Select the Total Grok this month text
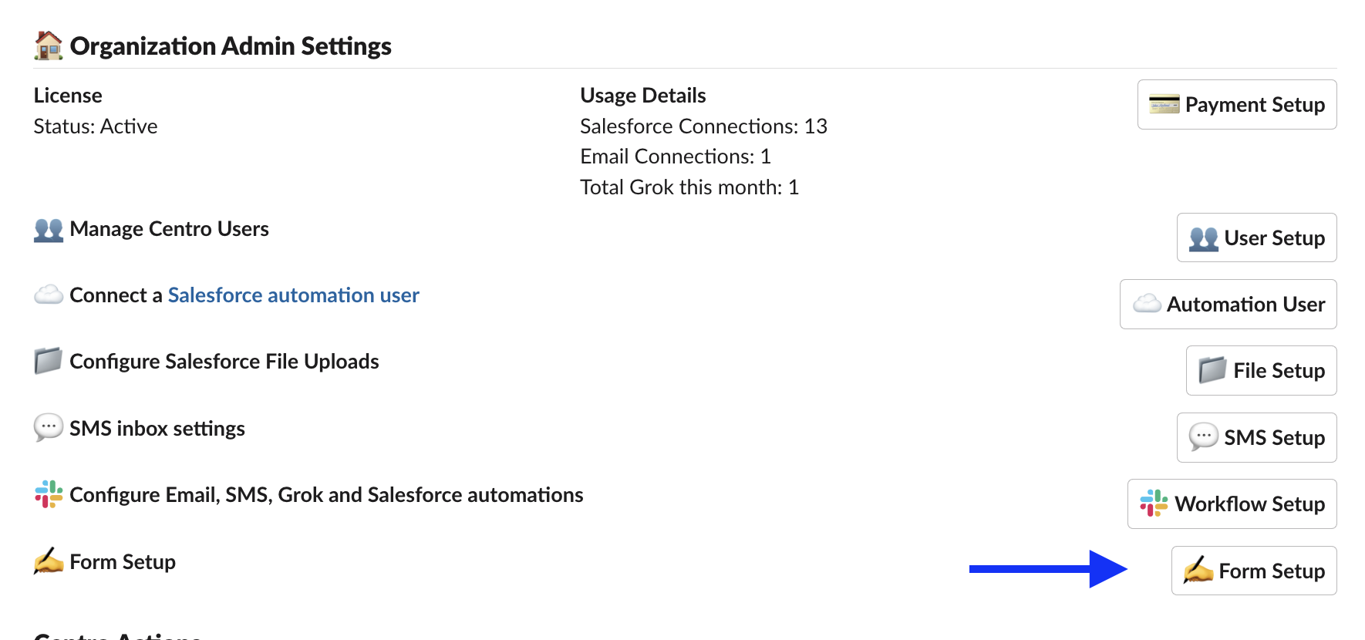 click(x=689, y=187)
